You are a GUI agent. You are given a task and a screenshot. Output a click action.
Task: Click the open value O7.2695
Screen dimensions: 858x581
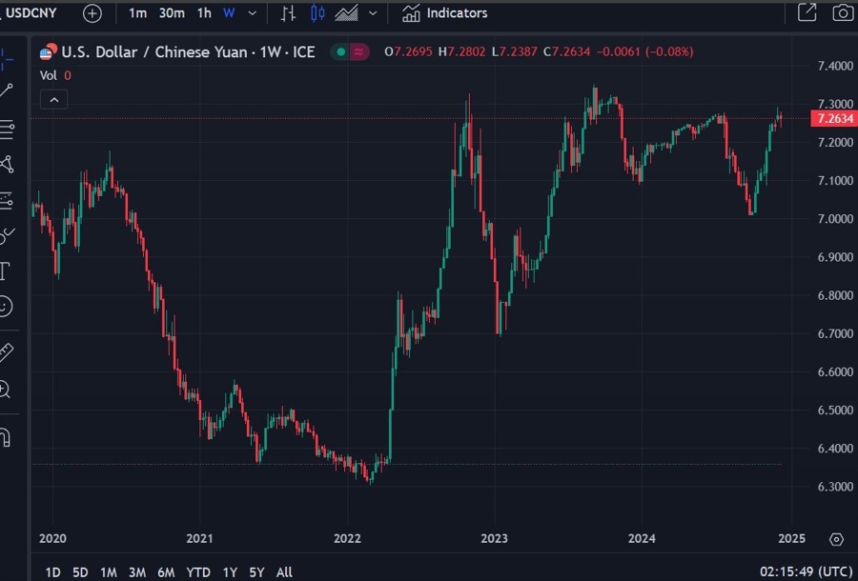(408, 52)
